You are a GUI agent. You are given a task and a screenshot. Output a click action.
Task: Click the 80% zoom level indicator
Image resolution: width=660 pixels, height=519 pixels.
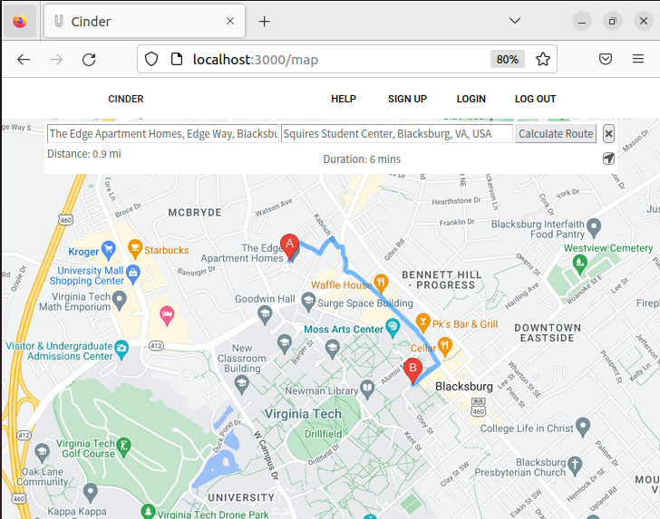point(507,59)
